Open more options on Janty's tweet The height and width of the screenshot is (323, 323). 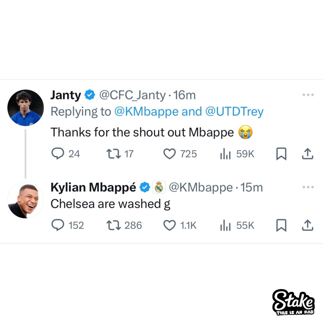(308, 95)
